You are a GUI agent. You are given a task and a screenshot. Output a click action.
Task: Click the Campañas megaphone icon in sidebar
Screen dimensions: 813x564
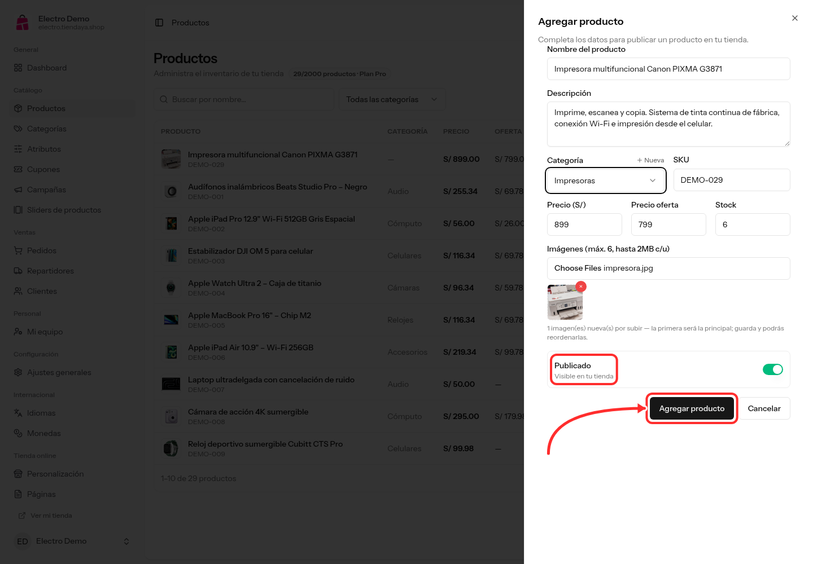[x=18, y=190]
